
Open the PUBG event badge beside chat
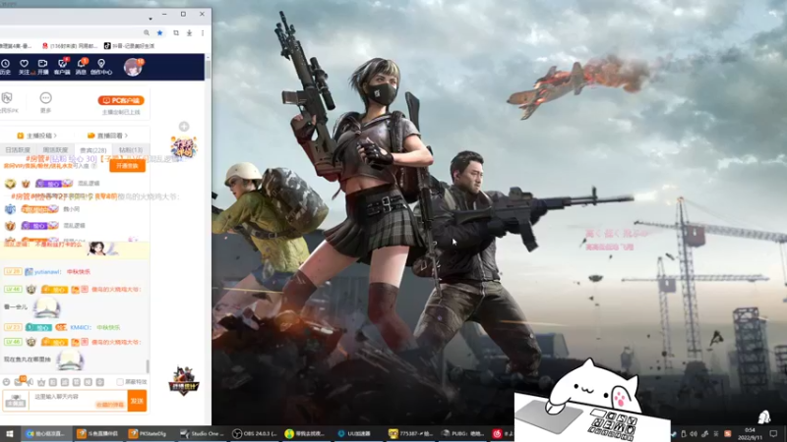click(x=183, y=381)
